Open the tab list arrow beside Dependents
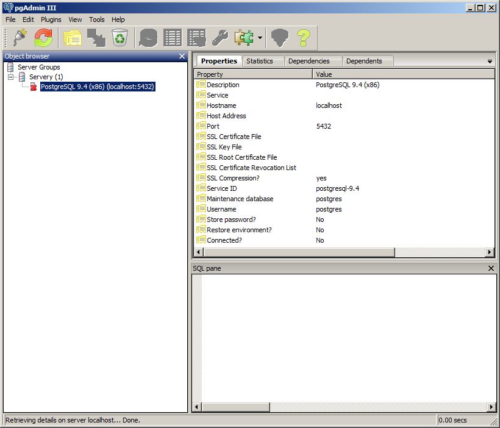Screen dimensions: 500x428 click(x=489, y=62)
